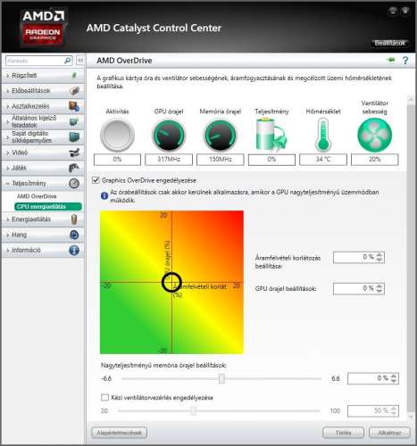Click the blue info icon beside clock note

pos(104,195)
